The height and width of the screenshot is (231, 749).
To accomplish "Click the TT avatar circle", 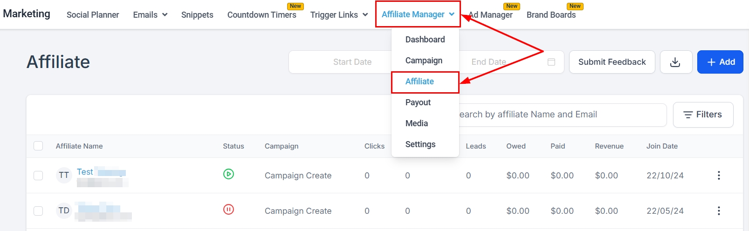I will click(64, 175).
